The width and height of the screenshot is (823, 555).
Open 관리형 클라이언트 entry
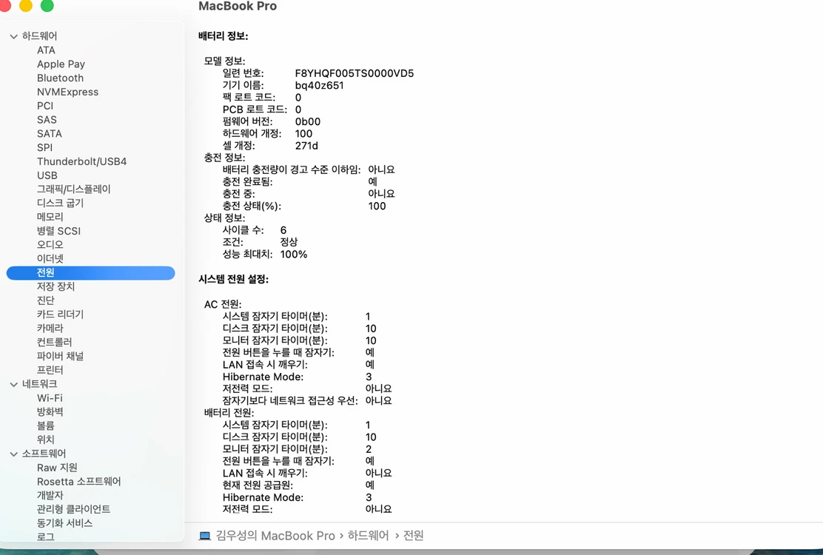pos(73,509)
